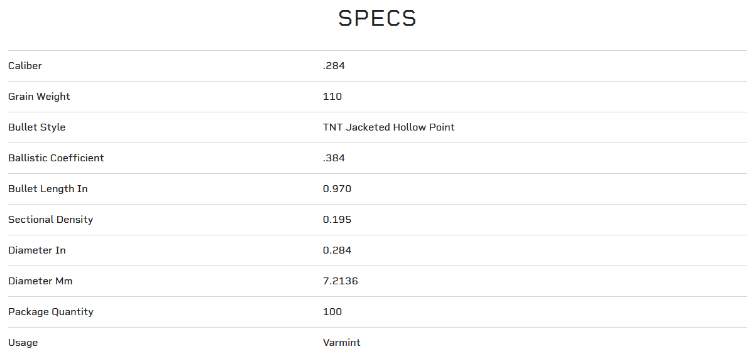The width and height of the screenshot is (751, 354).
Task: Click the 100 package quantity value
Action: 332,312
